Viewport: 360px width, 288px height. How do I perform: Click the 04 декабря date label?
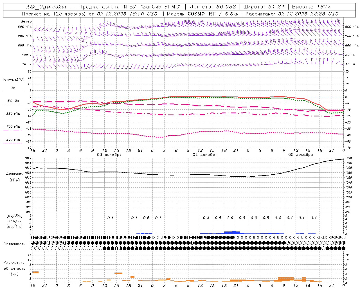pyautogui.click(x=205, y=155)
